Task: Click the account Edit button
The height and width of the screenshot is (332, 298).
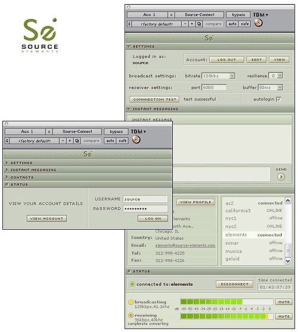Action: click(x=256, y=59)
